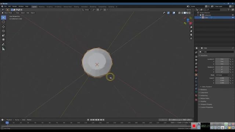235x132 pixels.
Task: Switch perspective/orthographic grid icon
Action: [x=191, y=38]
